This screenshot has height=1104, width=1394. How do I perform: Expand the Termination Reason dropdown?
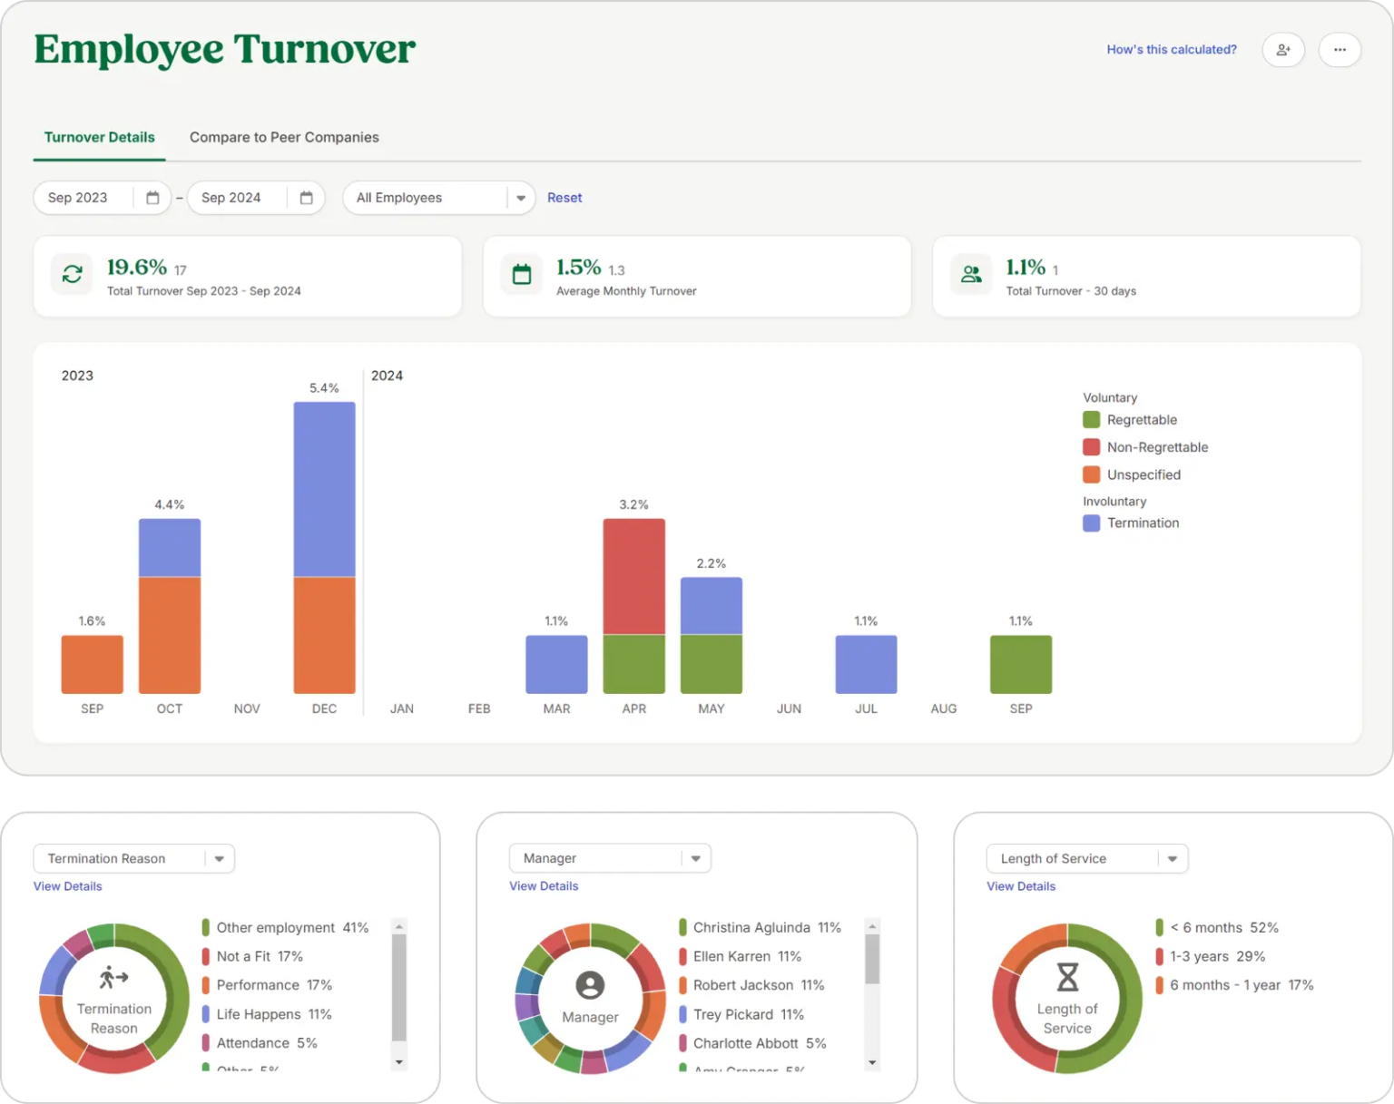point(218,858)
